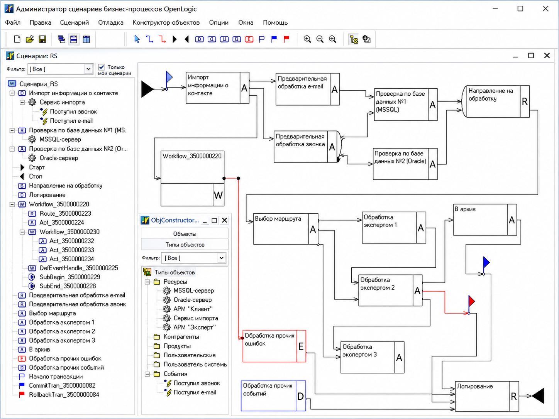
Task: Select the 'Контрагенты' folder in ObjConstructor
Action: pos(181,337)
